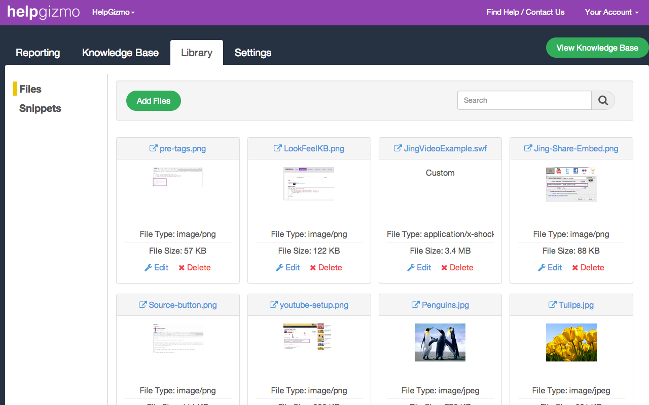Select Files in the sidebar
649x405 pixels.
point(30,89)
